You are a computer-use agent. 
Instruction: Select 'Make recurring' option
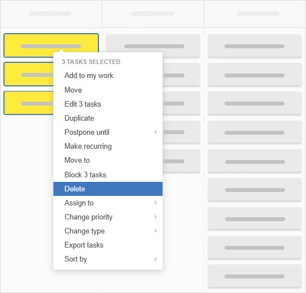108,146
